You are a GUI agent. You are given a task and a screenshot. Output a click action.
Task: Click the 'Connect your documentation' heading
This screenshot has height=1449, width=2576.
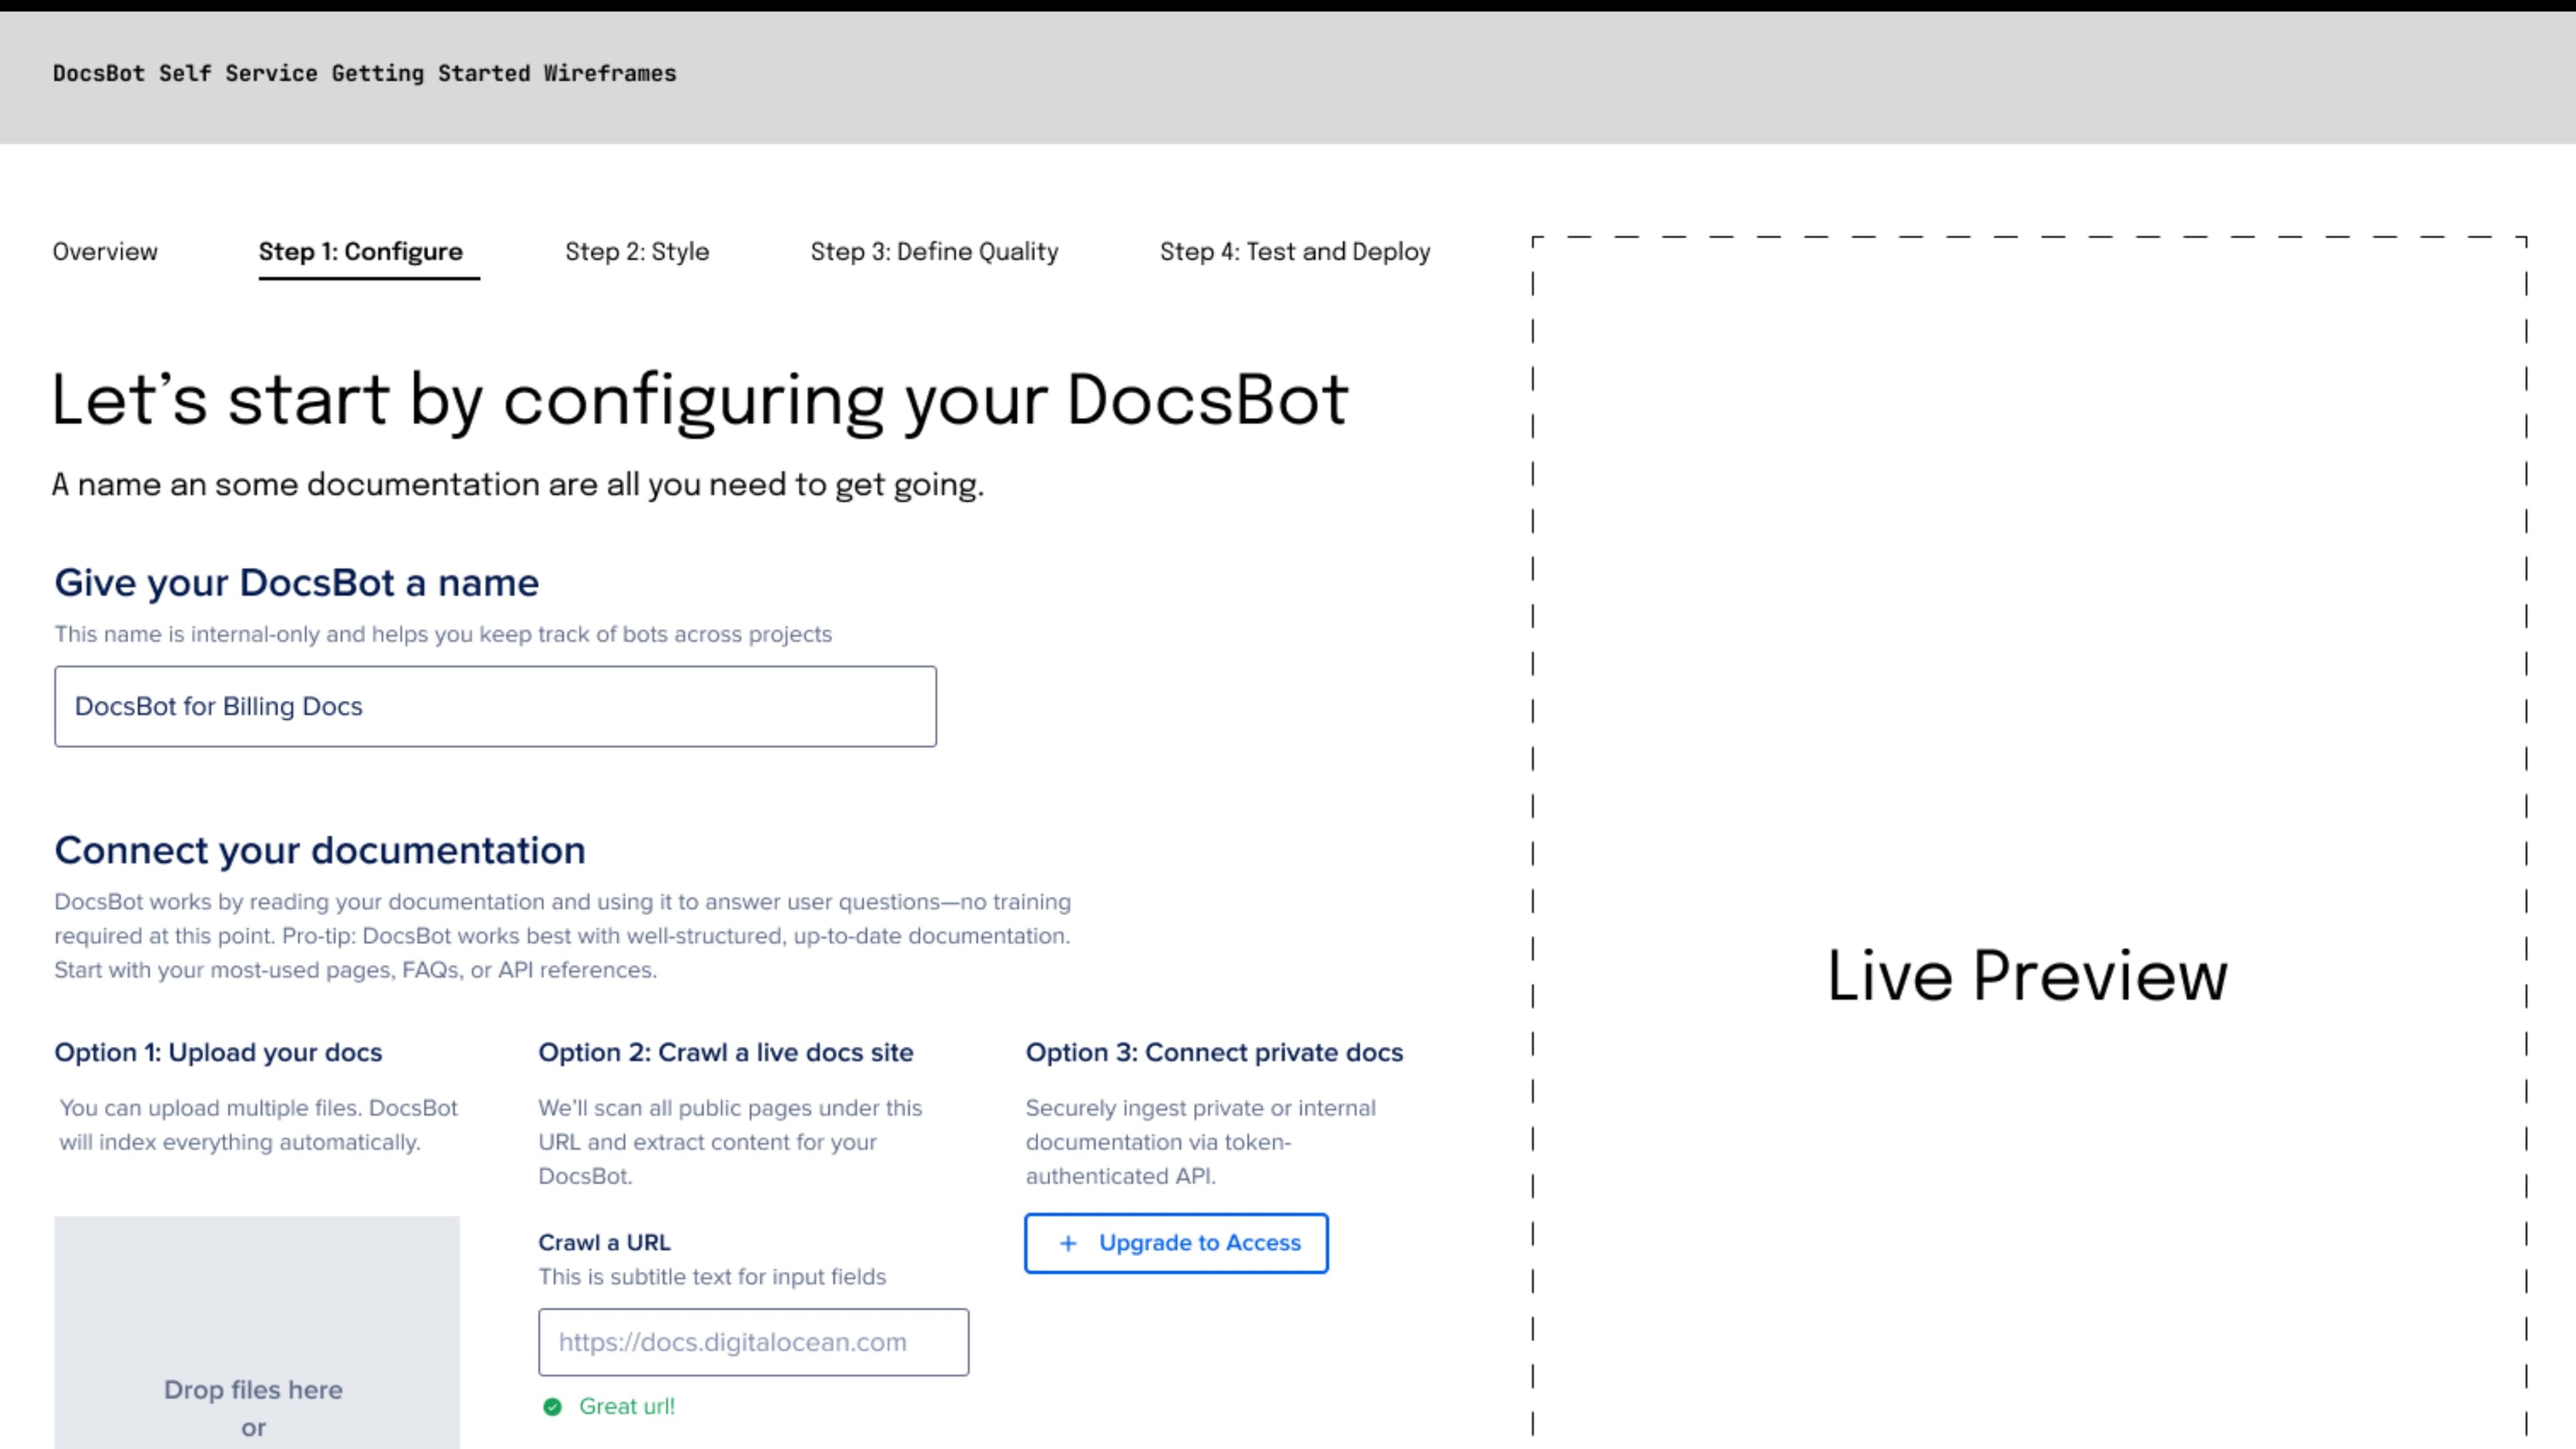[320, 850]
